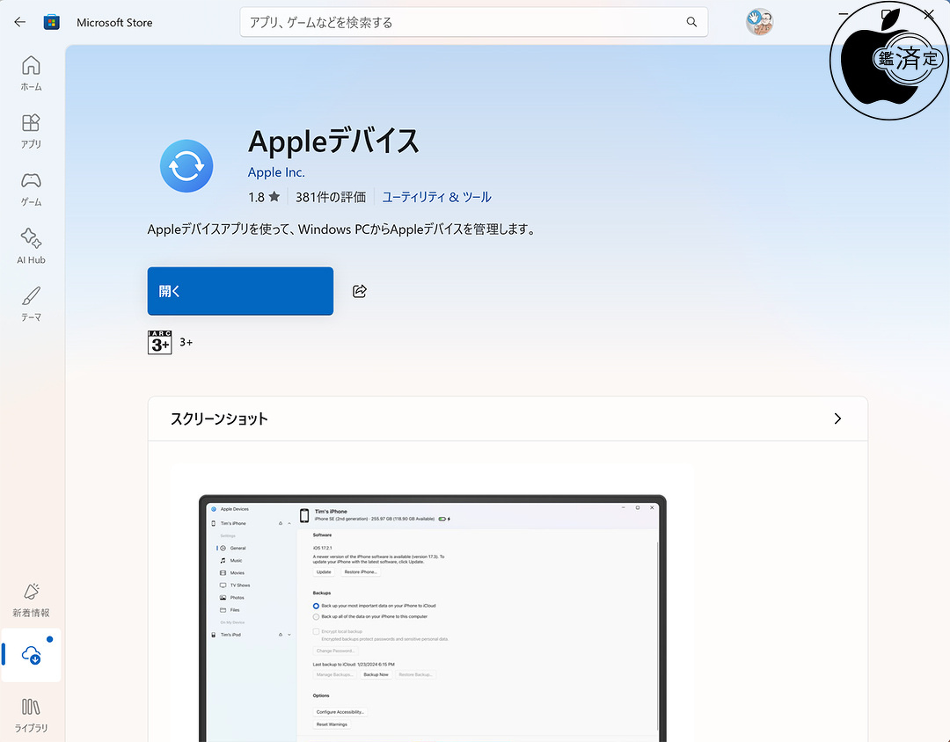Click the share icon next to Open
Viewport: 950px width, 742px height.
(x=359, y=291)
